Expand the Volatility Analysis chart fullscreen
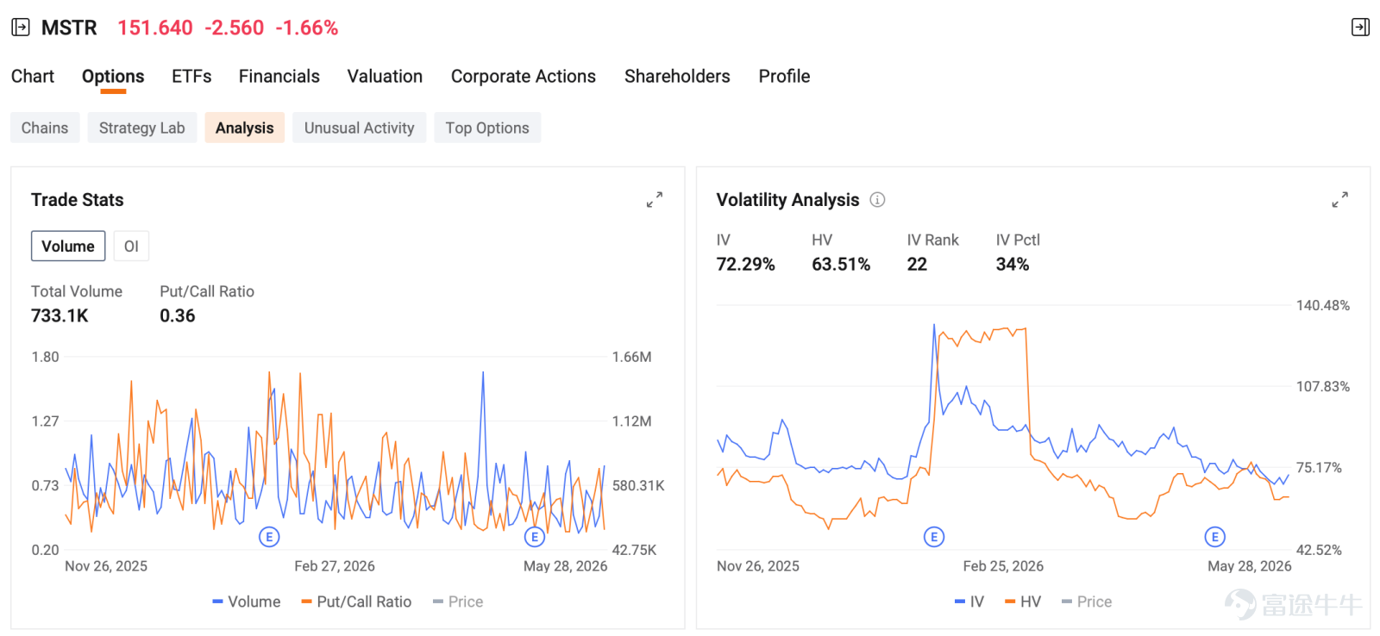The height and width of the screenshot is (636, 1380). (1339, 200)
